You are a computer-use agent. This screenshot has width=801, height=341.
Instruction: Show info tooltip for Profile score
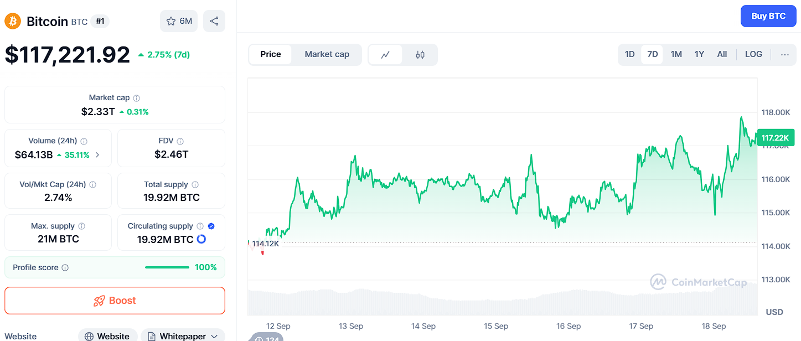[x=65, y=268]
